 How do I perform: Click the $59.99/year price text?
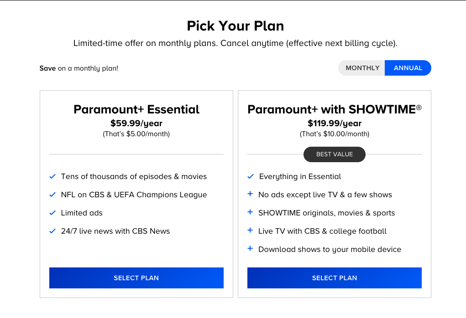136,123
